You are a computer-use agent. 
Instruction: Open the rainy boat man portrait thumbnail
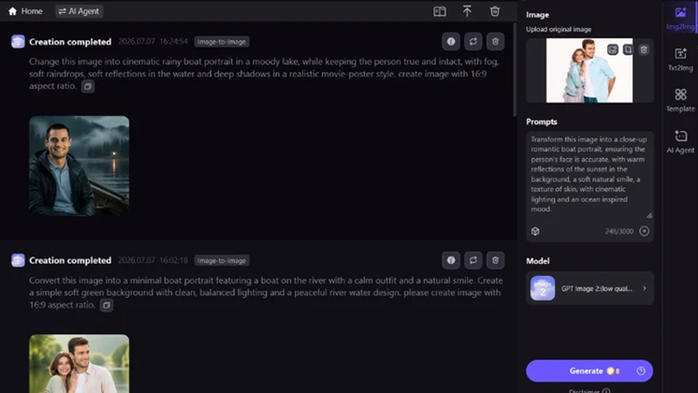click(79, 166)
